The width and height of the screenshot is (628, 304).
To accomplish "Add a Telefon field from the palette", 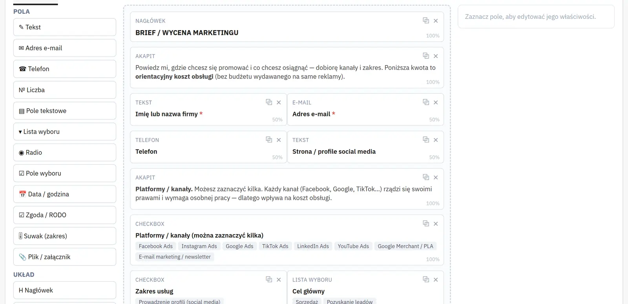I will click(65, 69).
